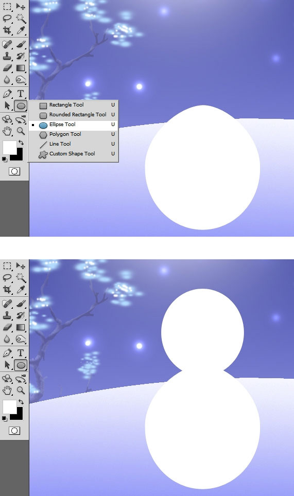Choose Ellipse Tool from flyout menu

[x=74, y=125]
